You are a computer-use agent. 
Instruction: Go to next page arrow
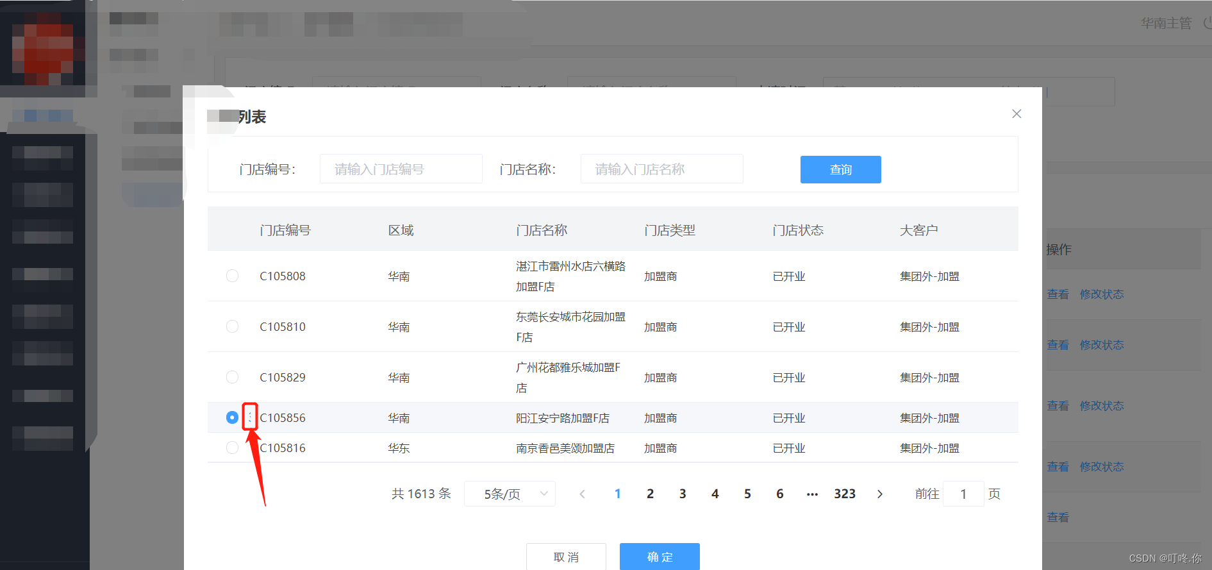pos(880,494)
